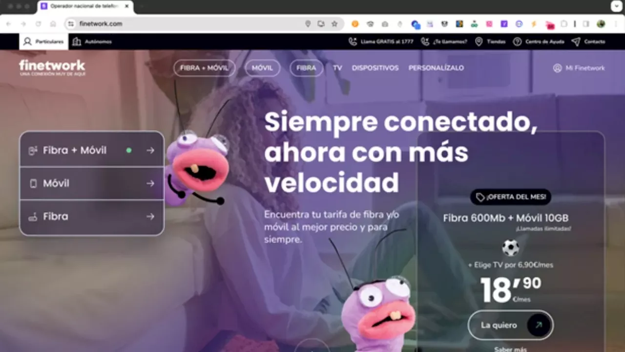Click Fibra 600Mb + Móvil 10GB title
The height and width of the screenshot is (352, 625).
(x=506, y=218)
